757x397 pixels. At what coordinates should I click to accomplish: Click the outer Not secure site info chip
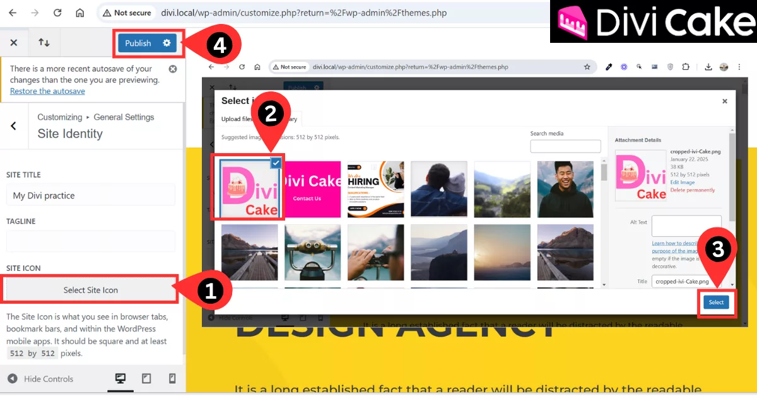[127, 13]
